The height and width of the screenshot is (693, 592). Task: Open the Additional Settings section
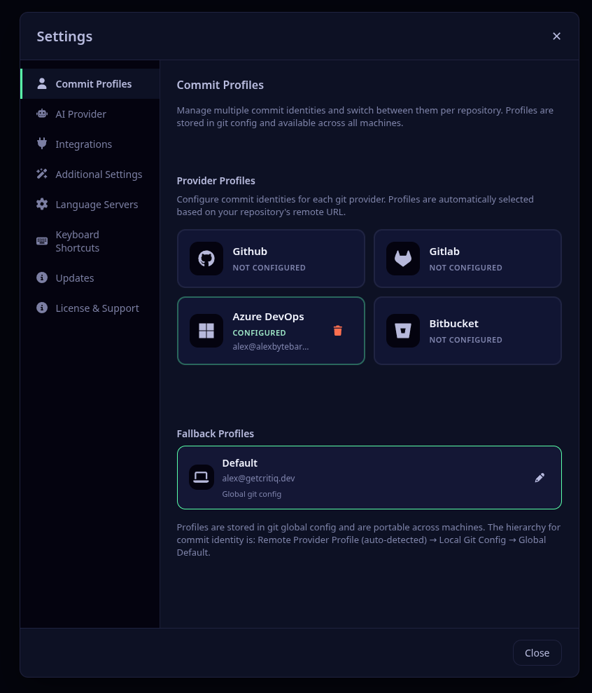coord(98,174)
